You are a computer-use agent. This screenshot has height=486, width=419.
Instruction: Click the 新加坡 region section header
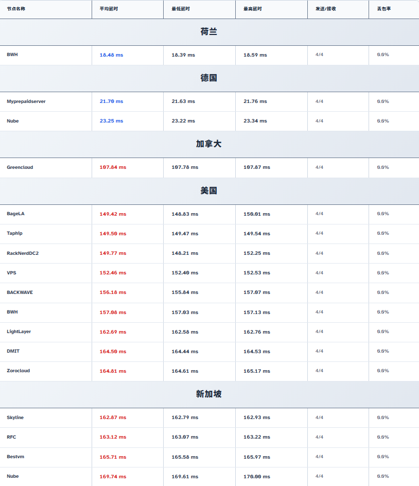209,394
